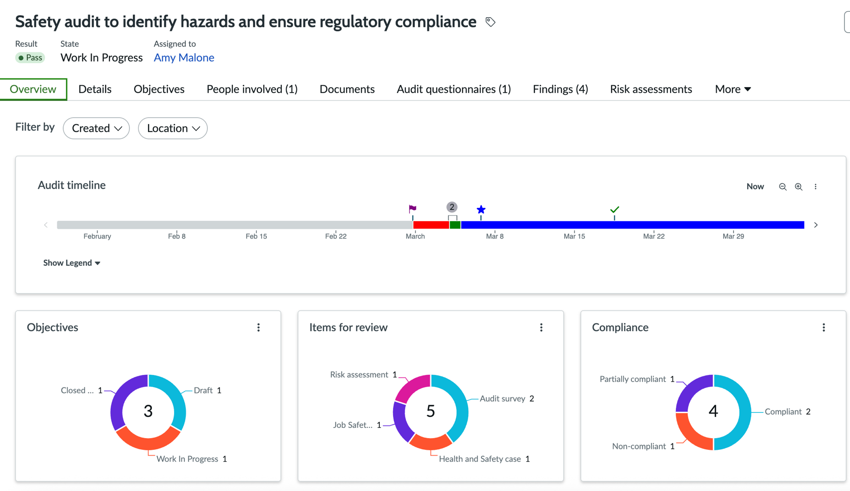Click the 'Partially compliant 1' chart label
Viewport: 850px width, 491px height.
tap(637, 379)
